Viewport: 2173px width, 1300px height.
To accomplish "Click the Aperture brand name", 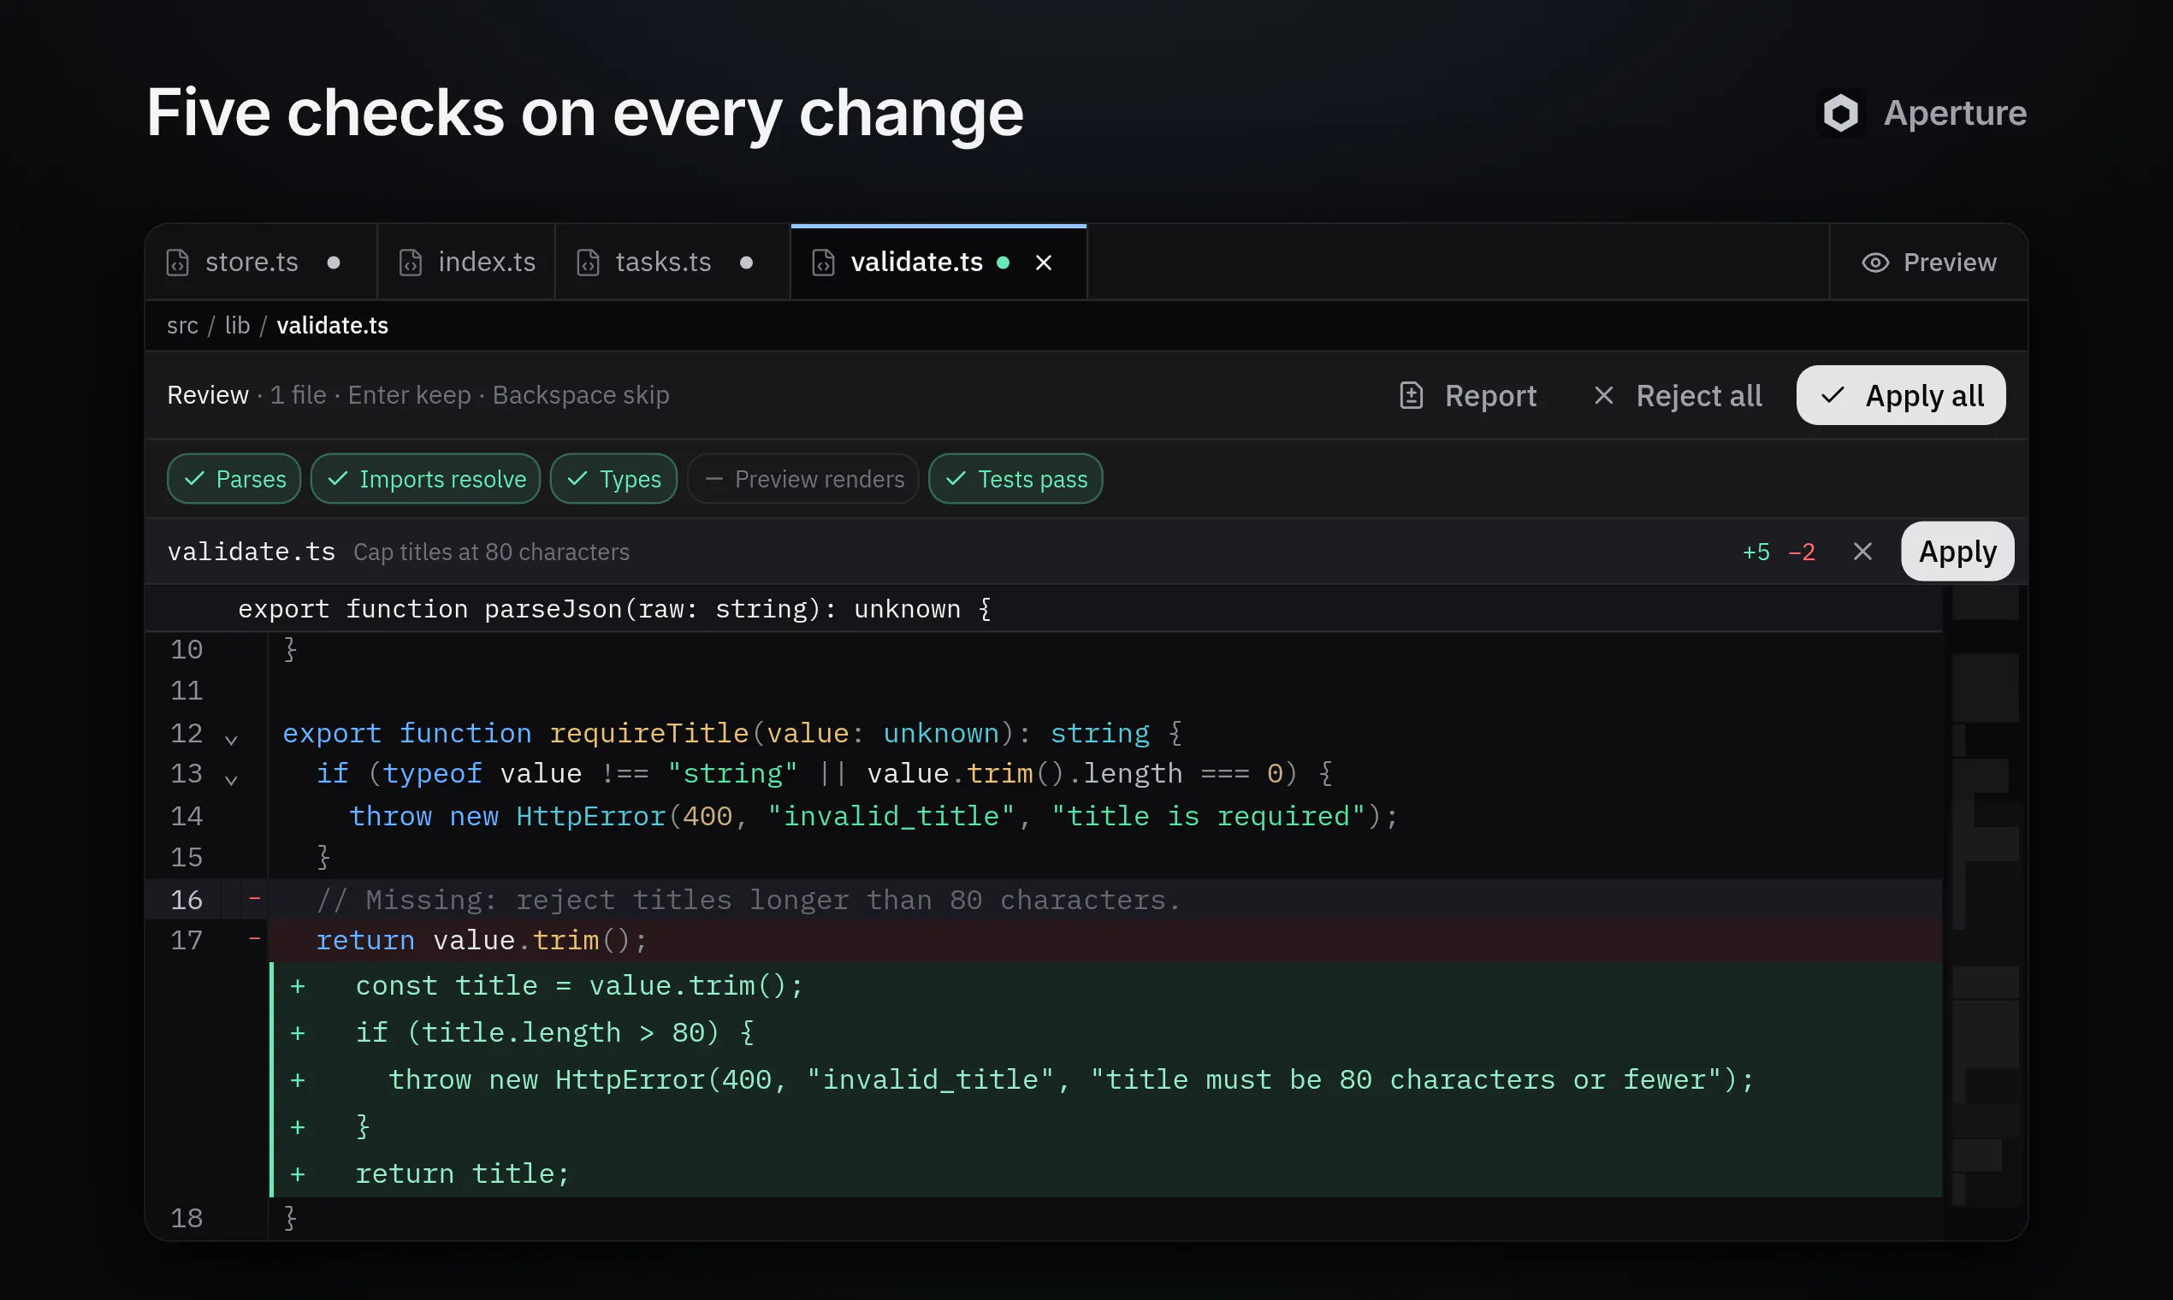I will click(1955, 113).
